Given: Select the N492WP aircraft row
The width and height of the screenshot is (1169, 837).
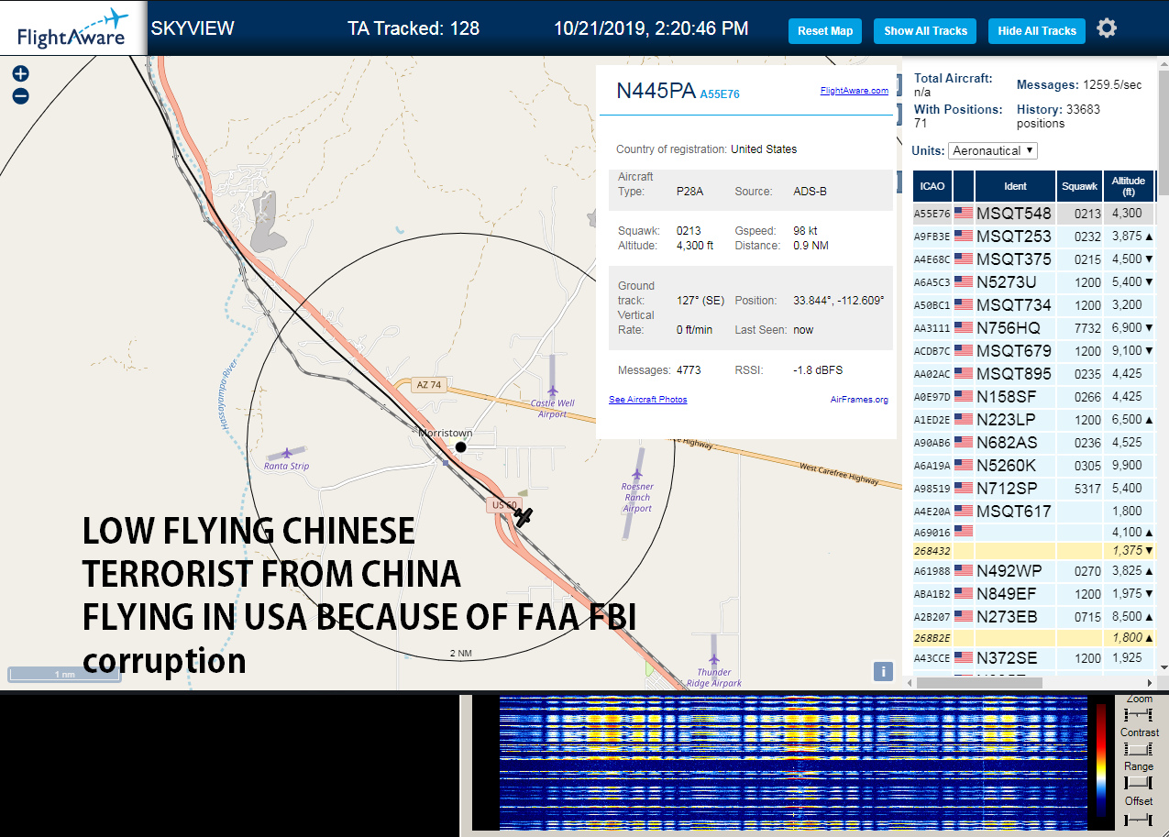Looking at the screenshot, I should click(1034, 571).
